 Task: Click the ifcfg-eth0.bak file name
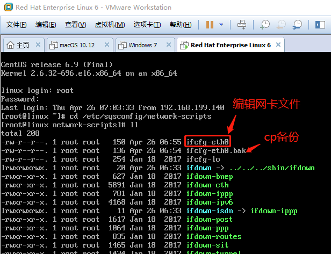point(216,150)
